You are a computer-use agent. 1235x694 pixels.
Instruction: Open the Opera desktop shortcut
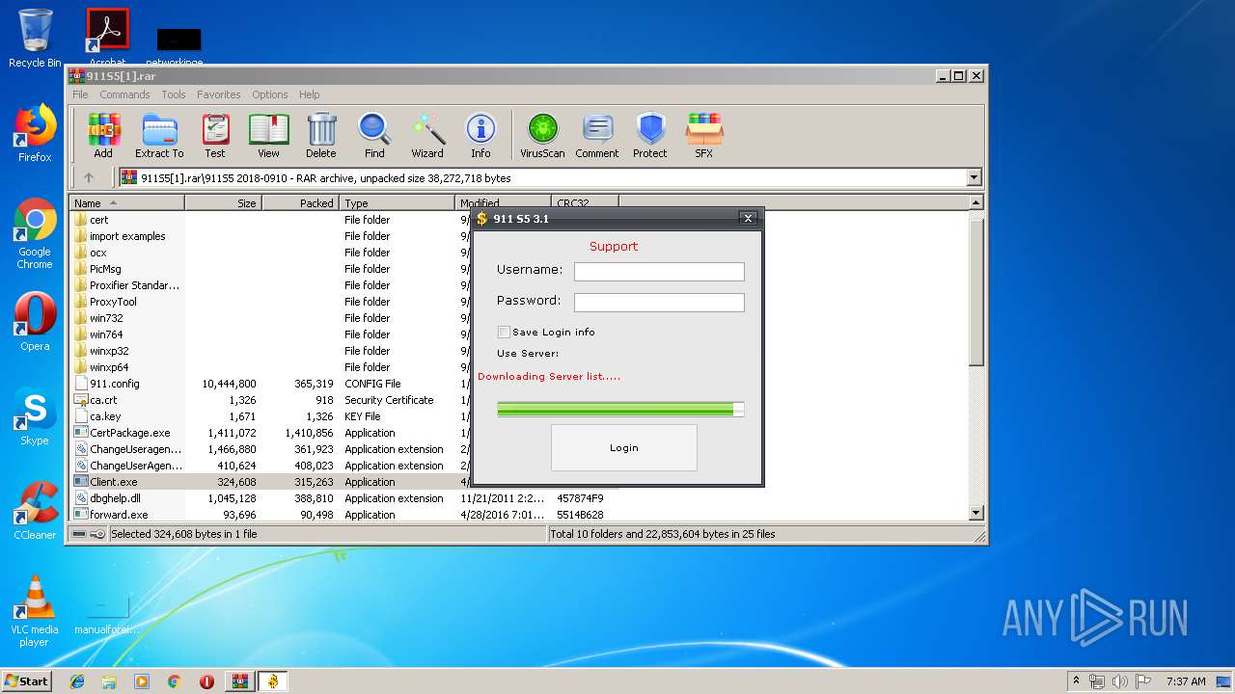click(35, 322)
